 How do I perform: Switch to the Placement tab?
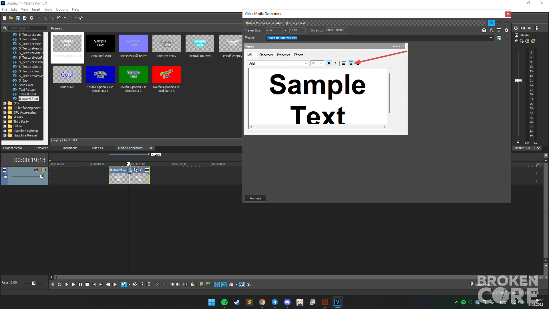266,55
